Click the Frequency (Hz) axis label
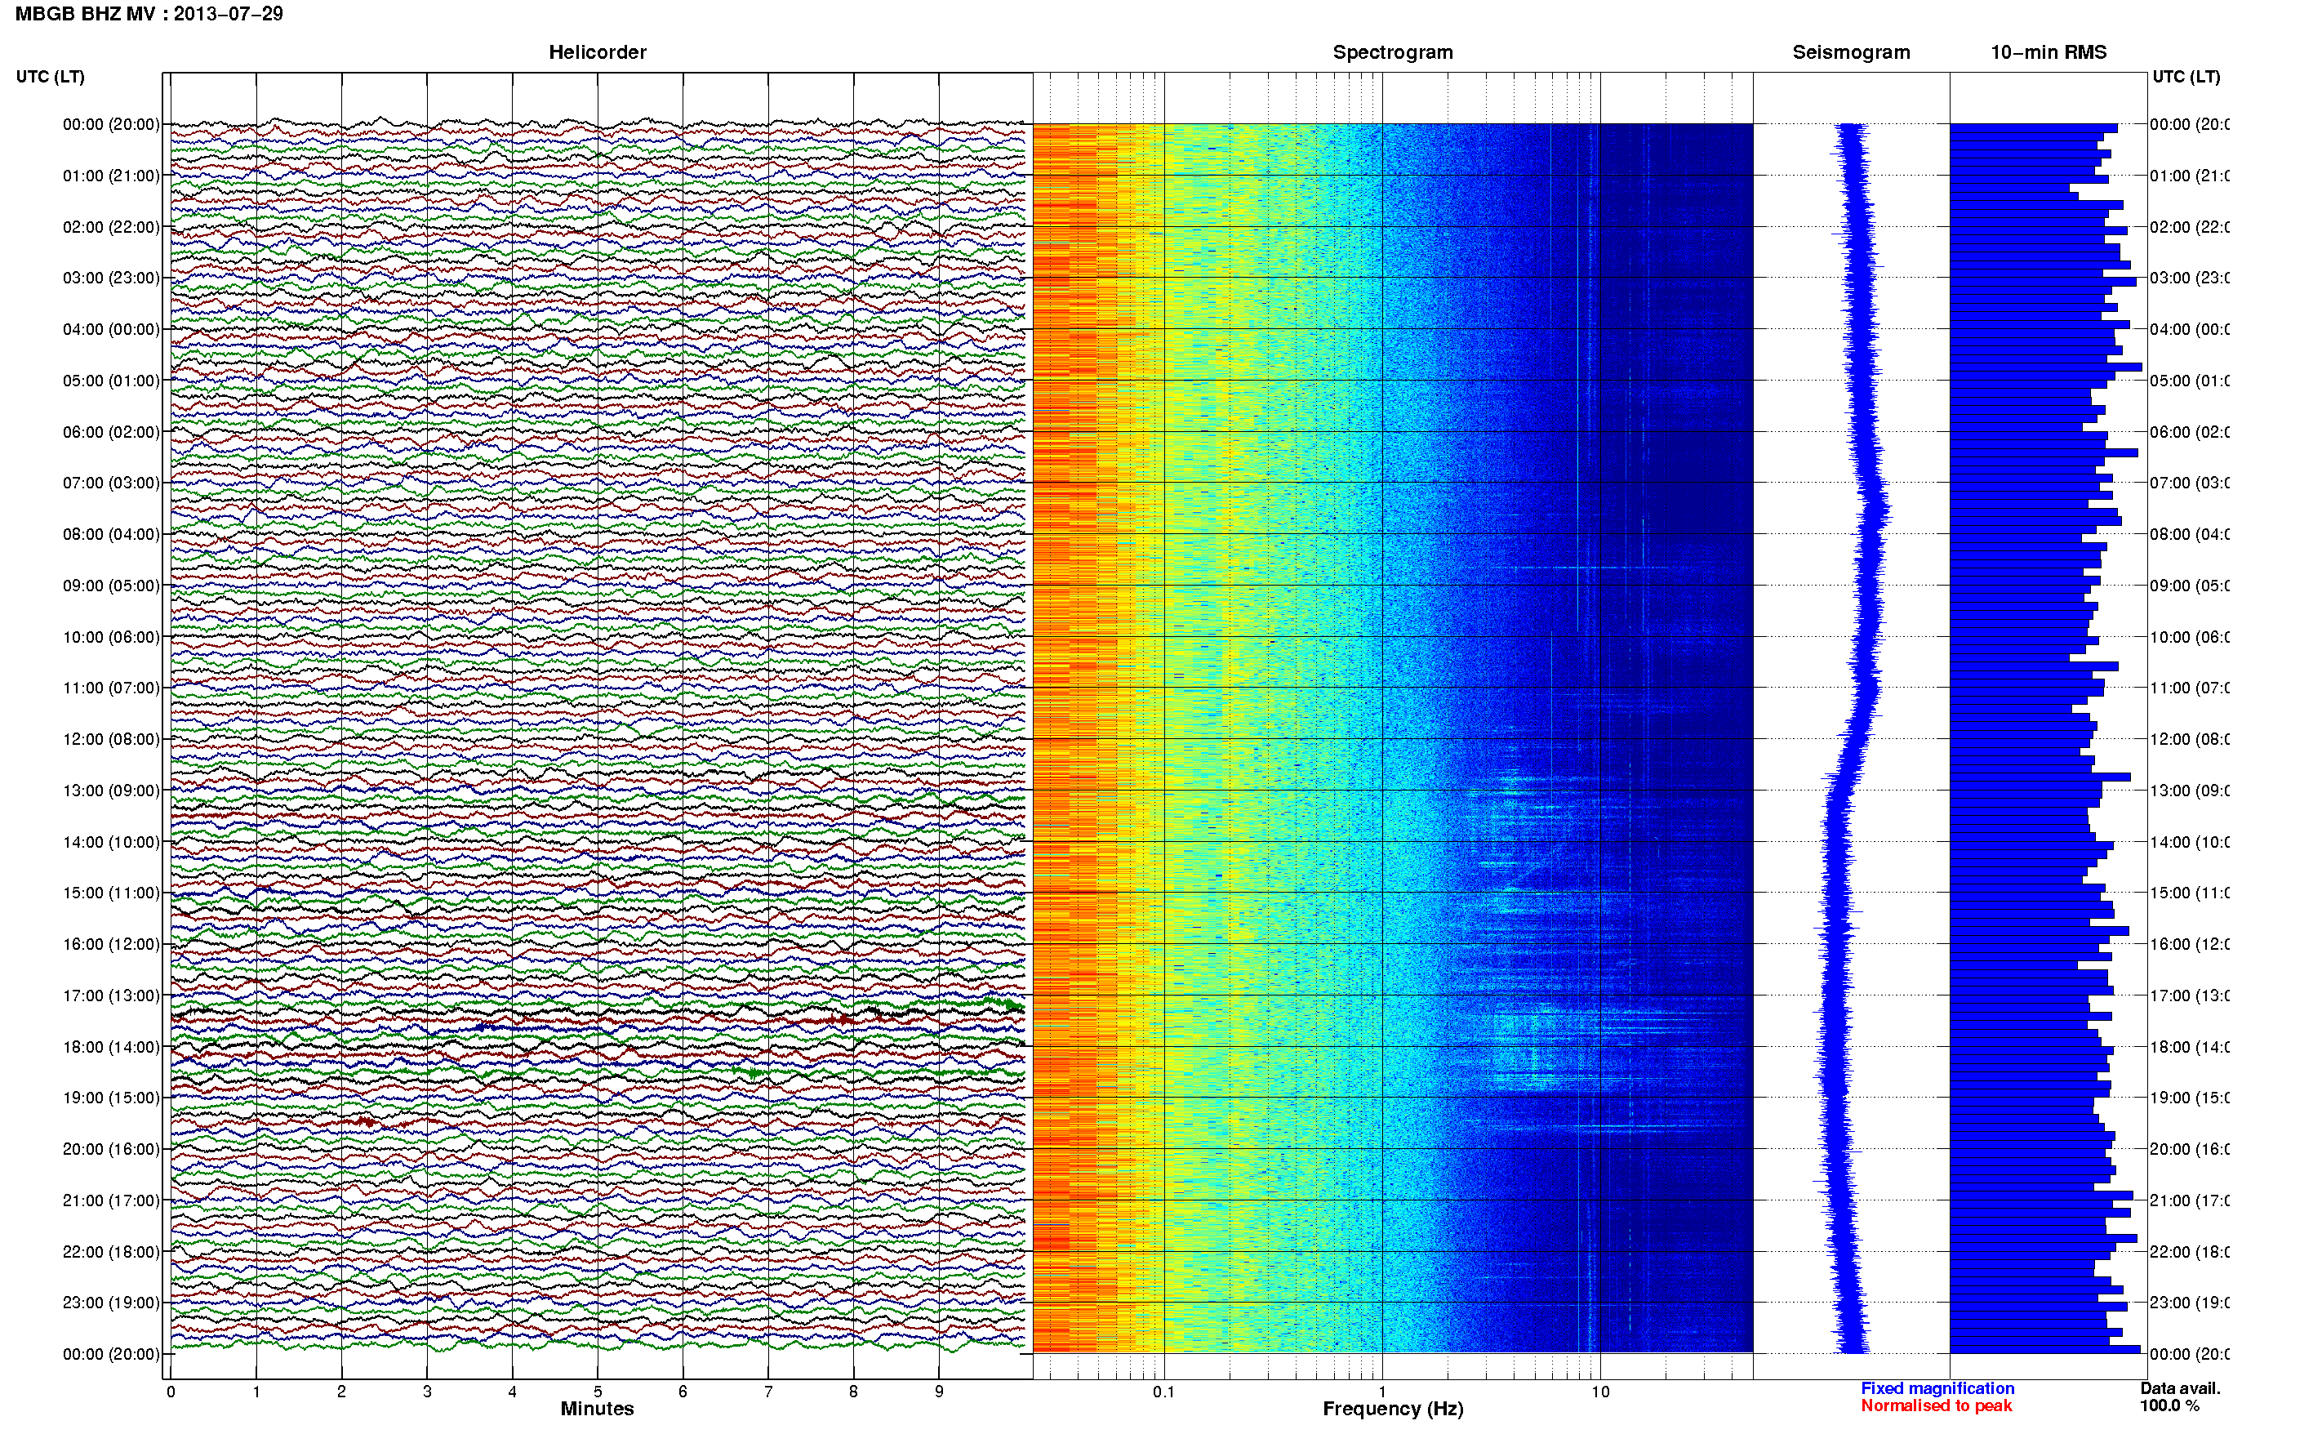This screenshot has width=2322, height=1452. [x=1393, y=1409]
